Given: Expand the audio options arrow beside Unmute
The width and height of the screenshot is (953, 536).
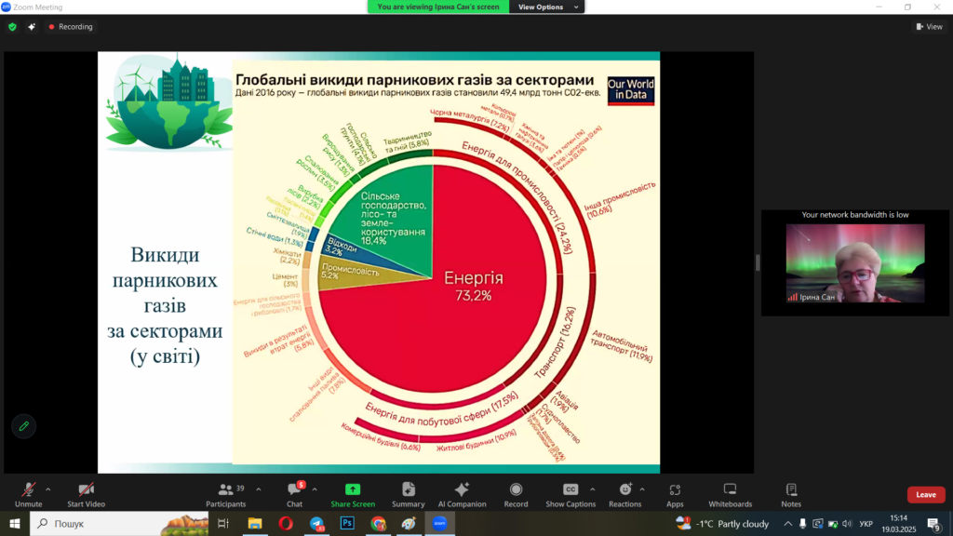Looking at the screenshot, I should coord(48,489).
